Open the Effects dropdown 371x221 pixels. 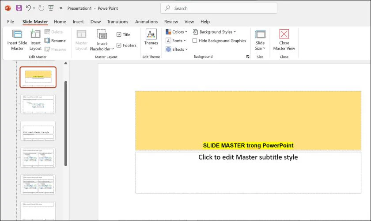pos(177,49)
